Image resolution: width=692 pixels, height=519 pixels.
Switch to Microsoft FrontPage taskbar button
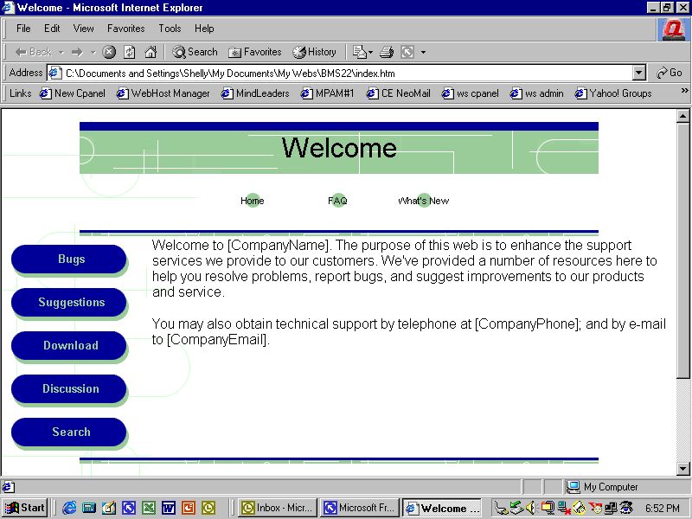[360, 508]
